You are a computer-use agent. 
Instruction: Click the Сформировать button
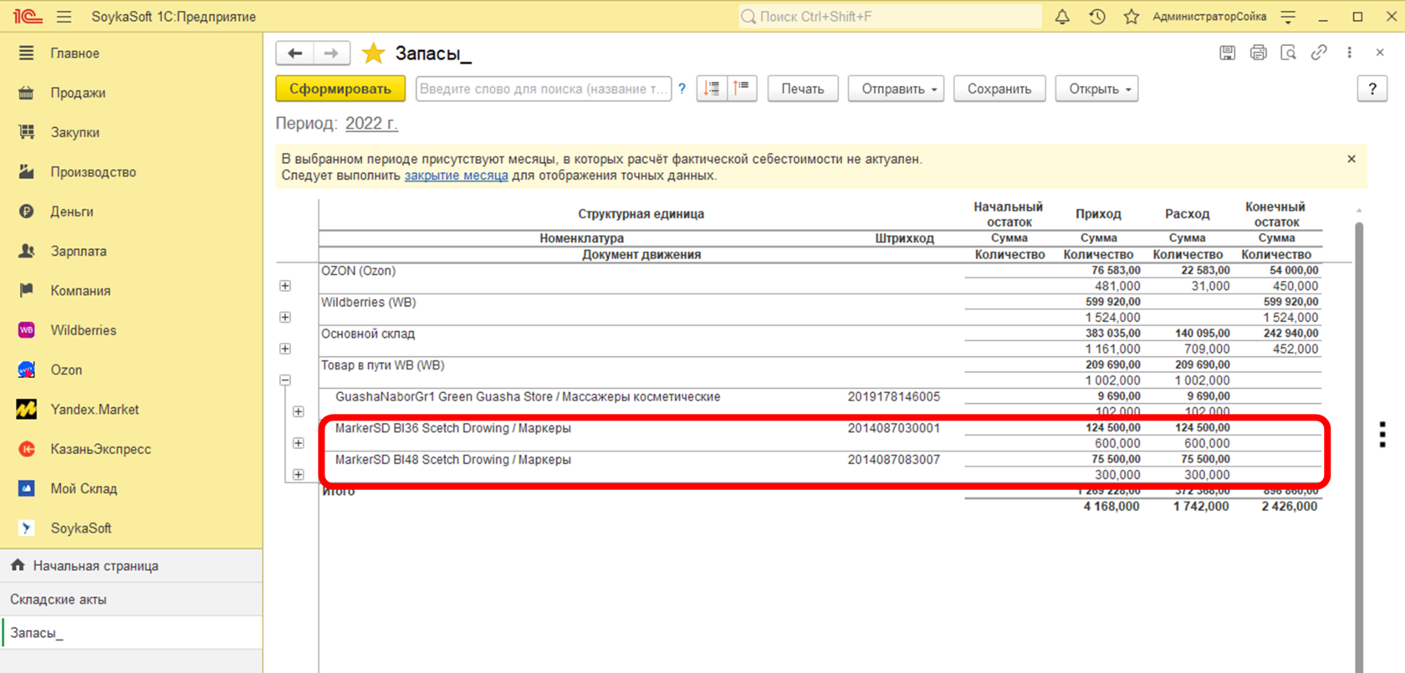pyautogui.click(x=340, y=89)
